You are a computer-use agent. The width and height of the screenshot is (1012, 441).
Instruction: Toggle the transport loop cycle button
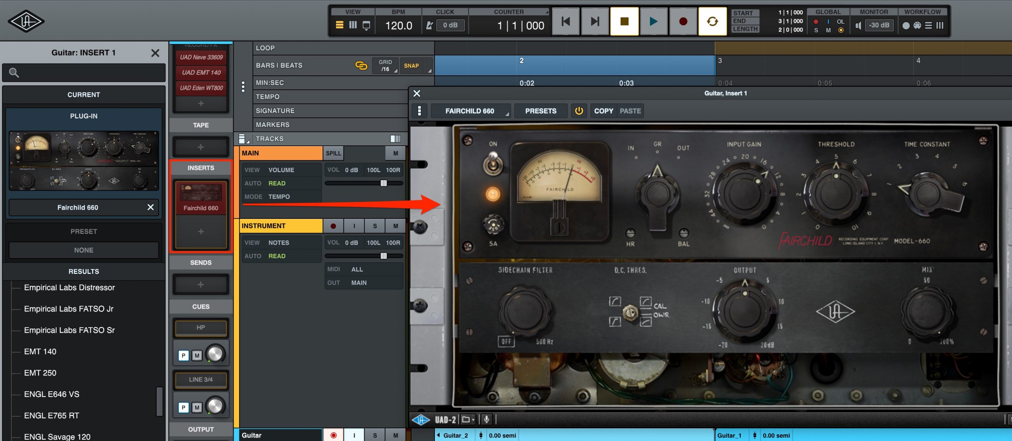click(712, 21)
